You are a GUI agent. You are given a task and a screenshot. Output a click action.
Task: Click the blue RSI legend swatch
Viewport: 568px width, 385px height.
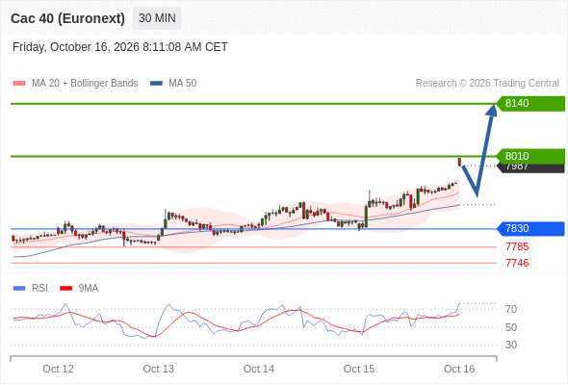(19, 289)
